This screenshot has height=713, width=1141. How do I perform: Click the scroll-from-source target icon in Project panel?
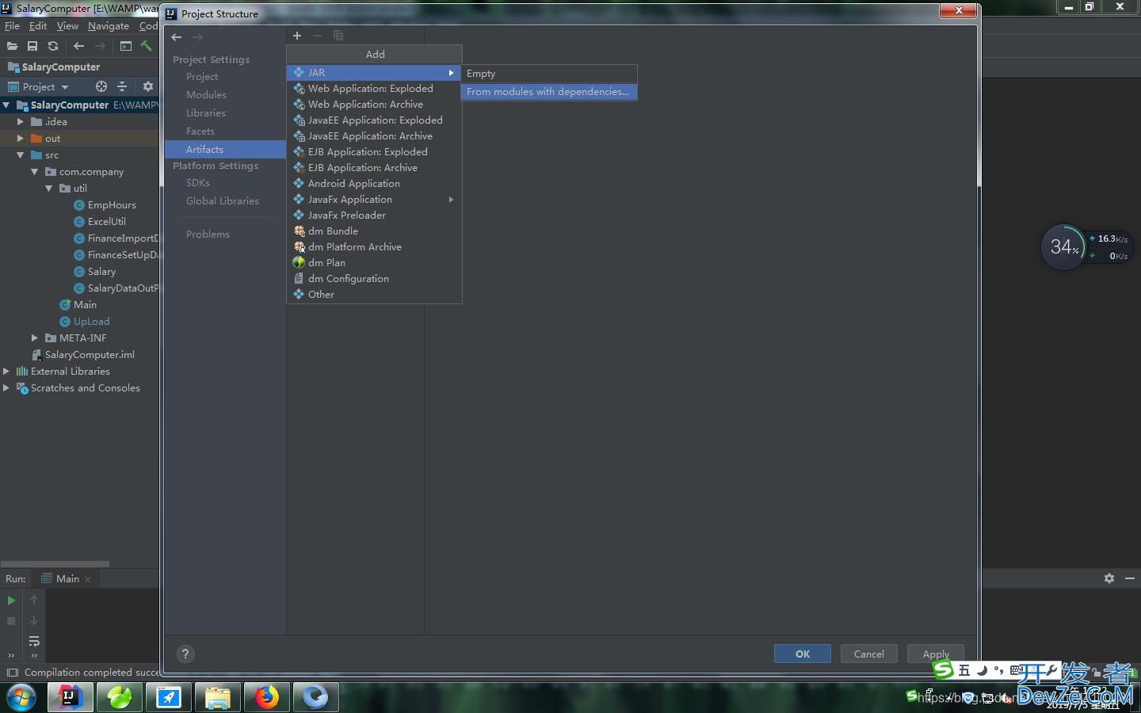(101, 86)
